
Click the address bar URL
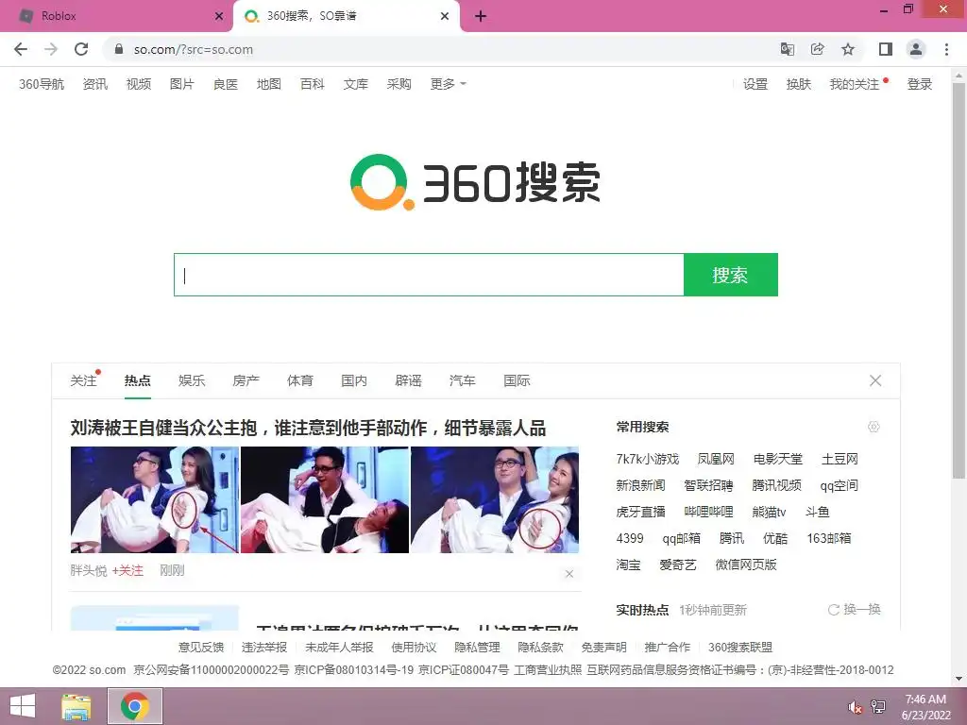194,49
